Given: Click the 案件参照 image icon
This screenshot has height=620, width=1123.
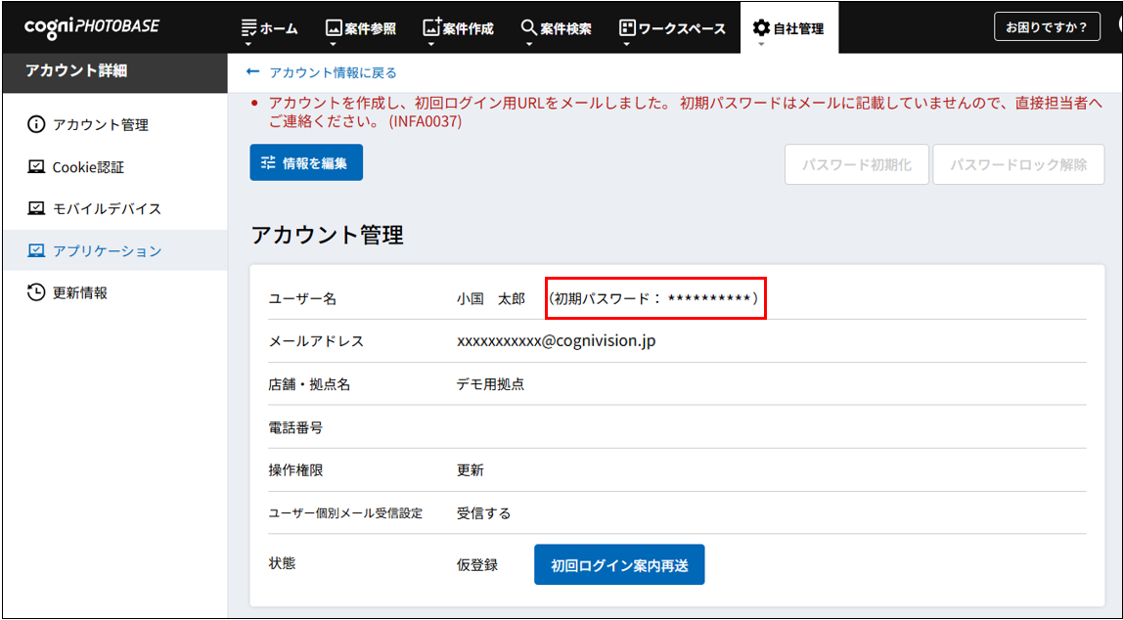Looking at the screenshot, I should (x=333, y=27).
